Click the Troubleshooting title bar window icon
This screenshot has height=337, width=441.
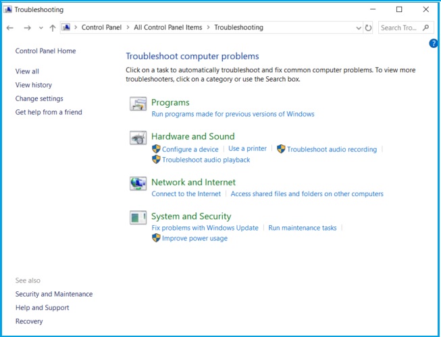coord(7,9)
